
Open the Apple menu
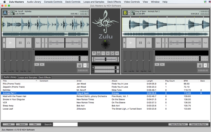(x=4, y=2)
